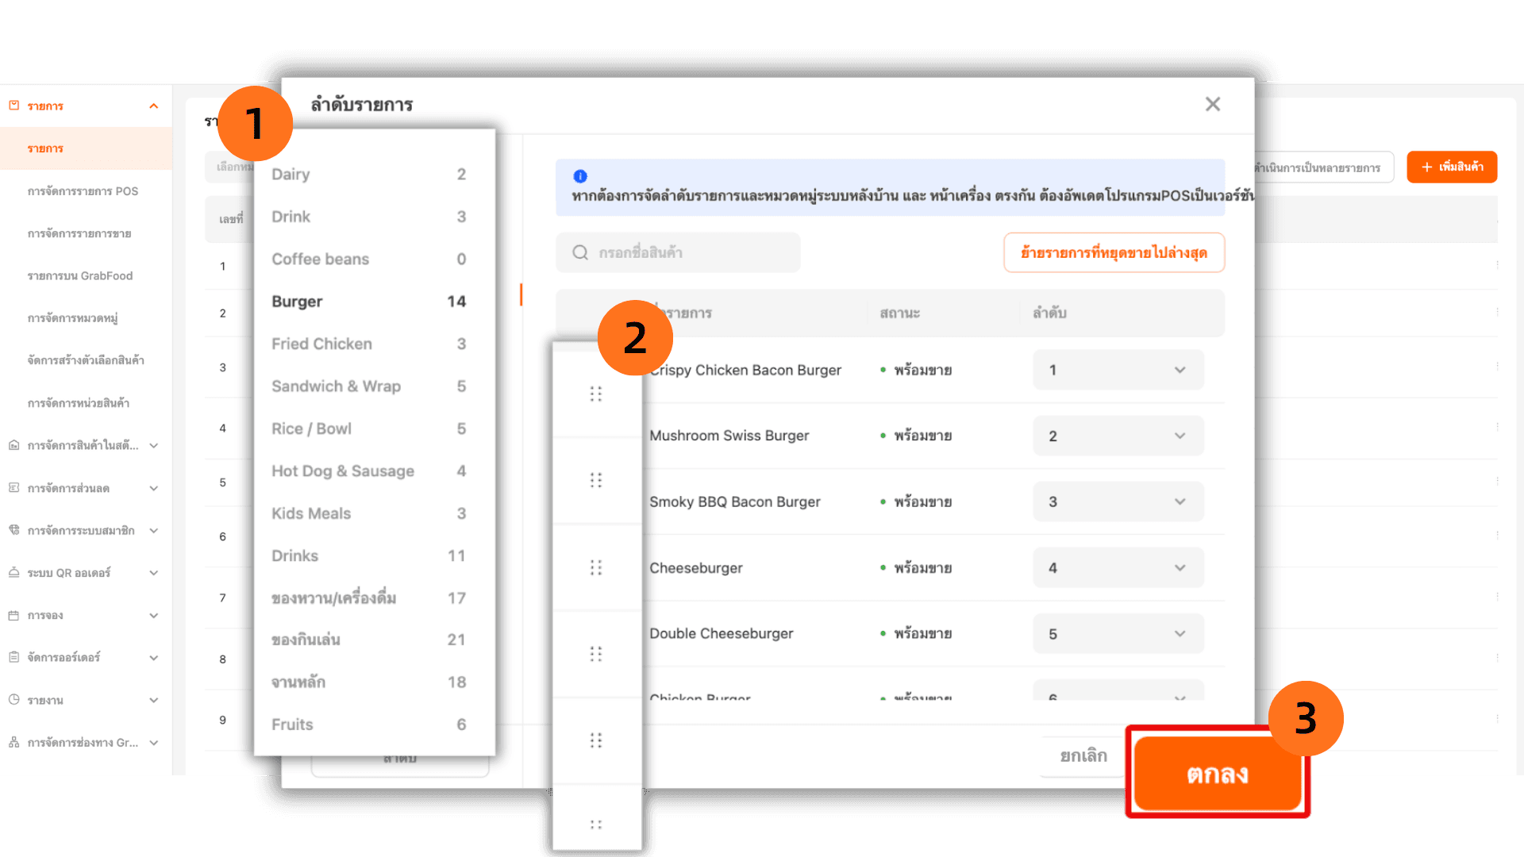Click the กรอกชื่อสินค้า search field
The height and width of the screenshot is (857, 1524).
pyautogui.click(x=678, y=252)
